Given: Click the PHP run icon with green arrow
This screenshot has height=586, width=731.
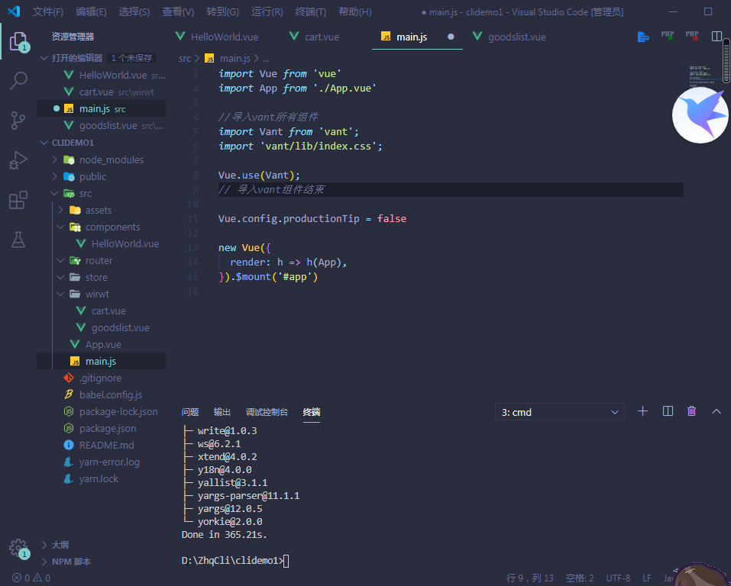Looking at the screenshot, I should tap(668, 36).
